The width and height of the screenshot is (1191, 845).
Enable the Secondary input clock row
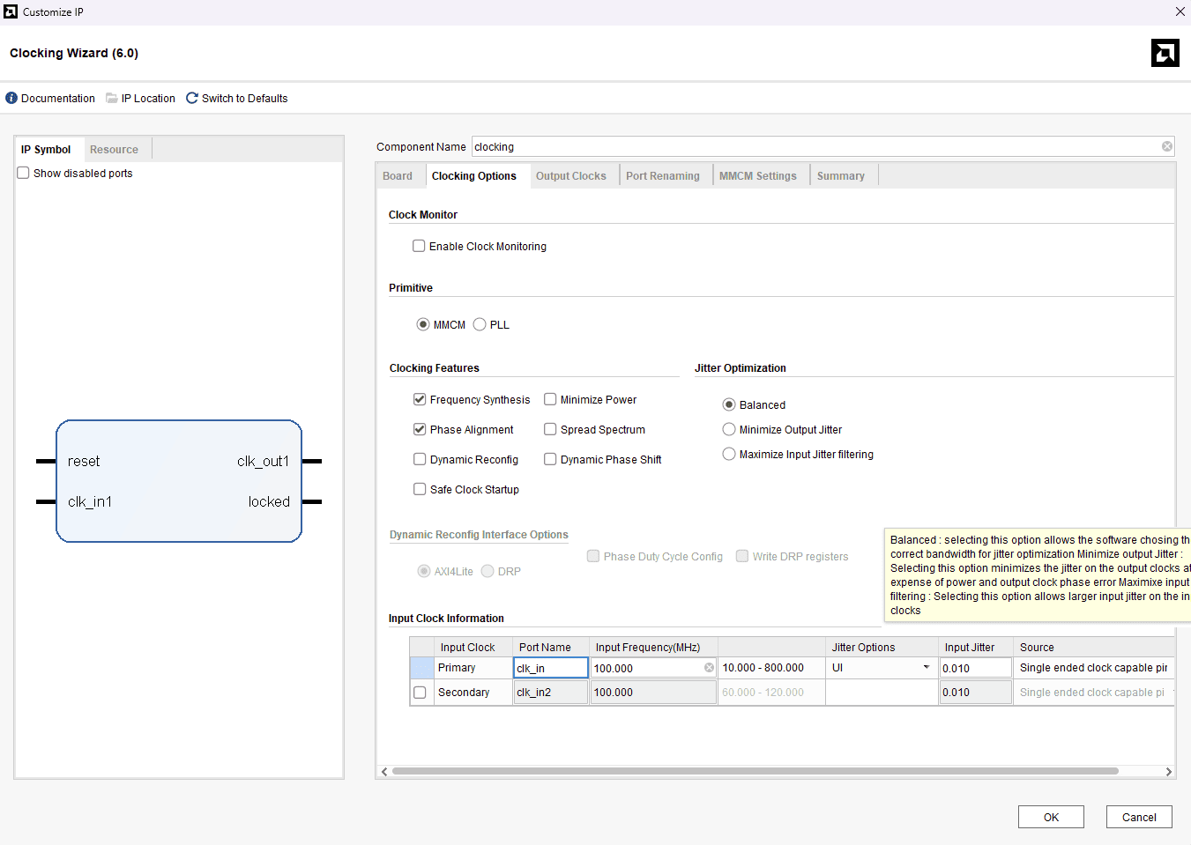[x=420, y=693]
